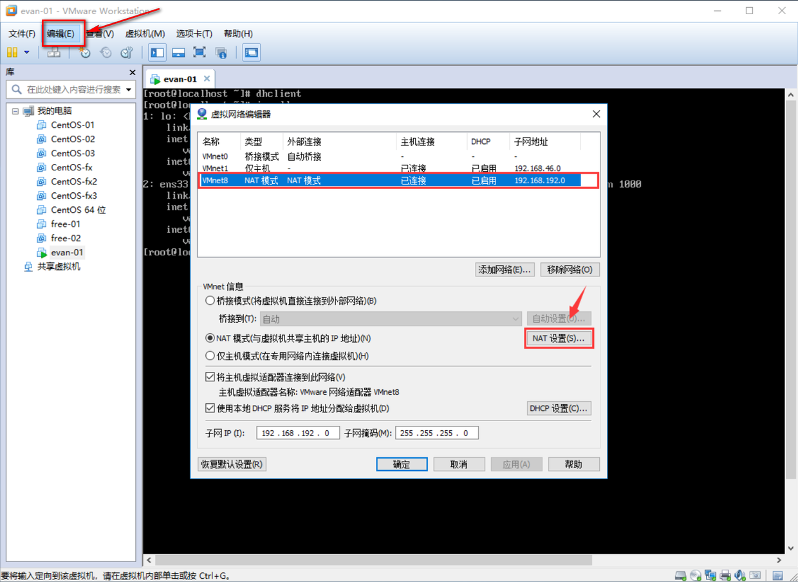Click the 添加网络(E)... button
798x582 pixels.
pyautogui.click(x=505, y=269)
